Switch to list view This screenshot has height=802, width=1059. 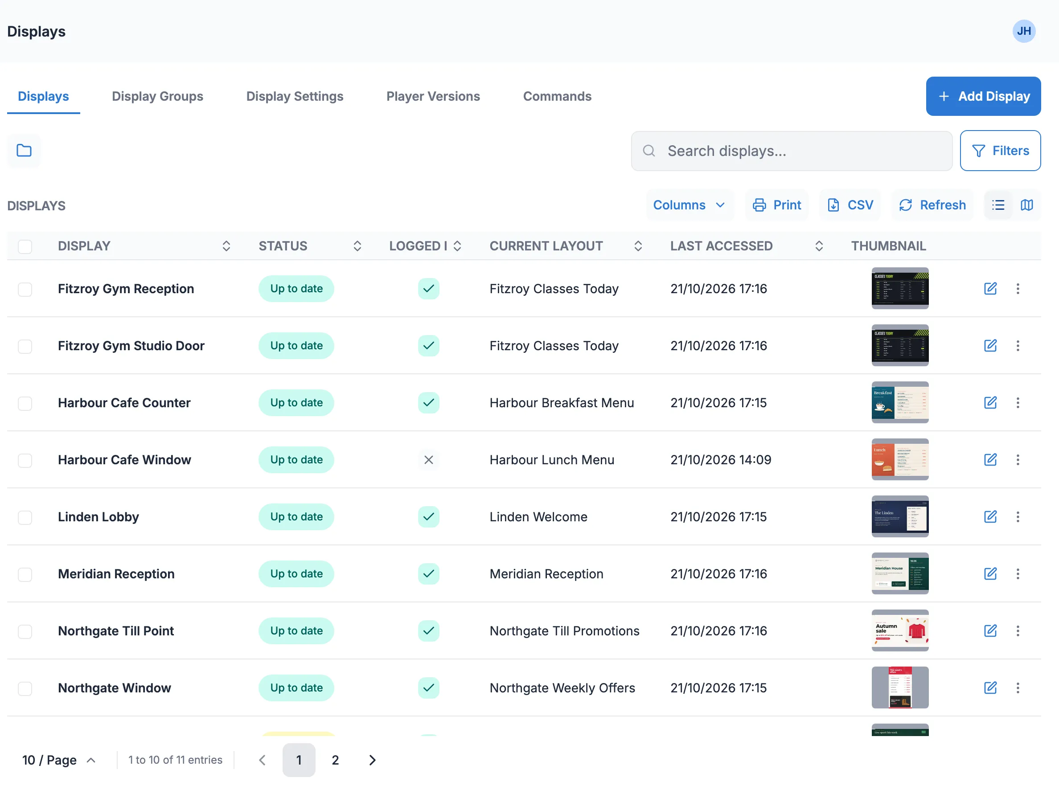(998, 205)
